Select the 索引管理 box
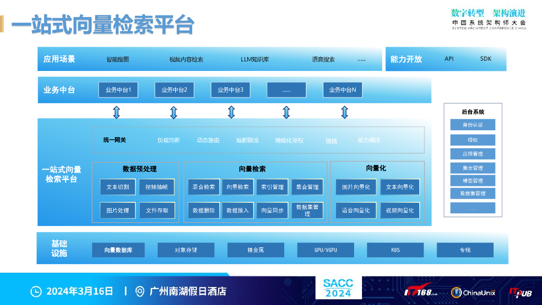This screenshot has width=542, height=305. pos(273,187)
